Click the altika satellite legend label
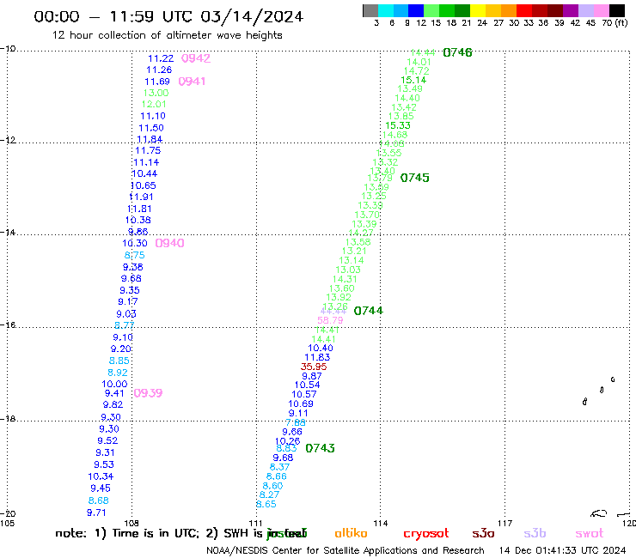This screenshot has width=636, height=558. click(351, 533)
